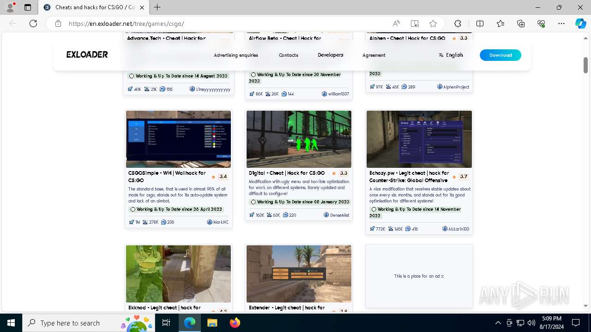
Task: Click the 3.7 rating on Echozy.pw
Action: pyautogui.click(x=460, y=177)
